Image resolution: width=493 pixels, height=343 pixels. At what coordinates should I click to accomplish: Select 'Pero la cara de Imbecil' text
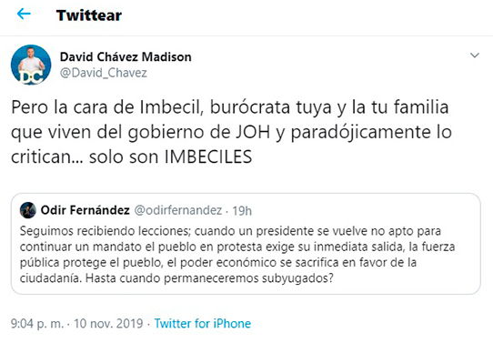(x=107, y=106)
